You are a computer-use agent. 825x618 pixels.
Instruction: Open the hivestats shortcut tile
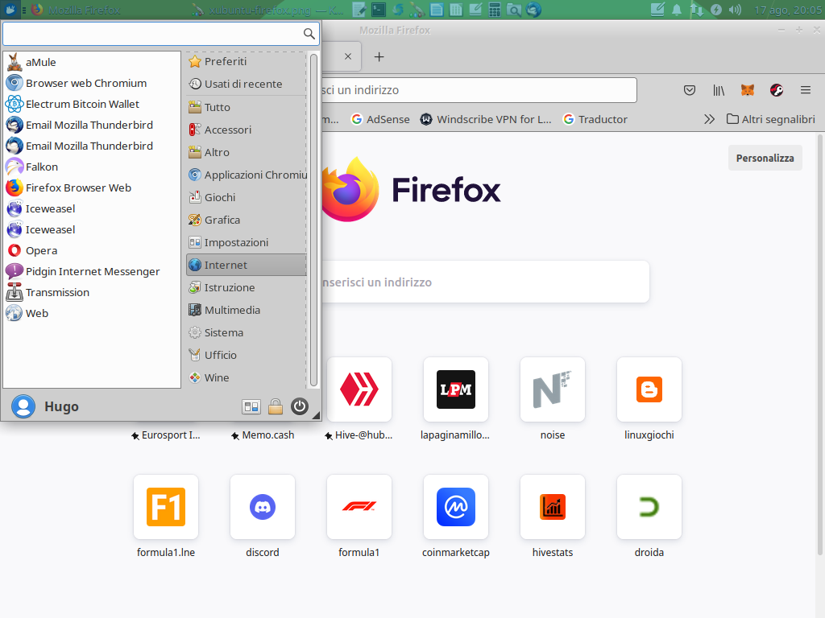pos(553,507)
